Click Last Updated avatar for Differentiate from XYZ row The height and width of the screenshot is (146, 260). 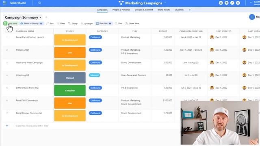245,88
